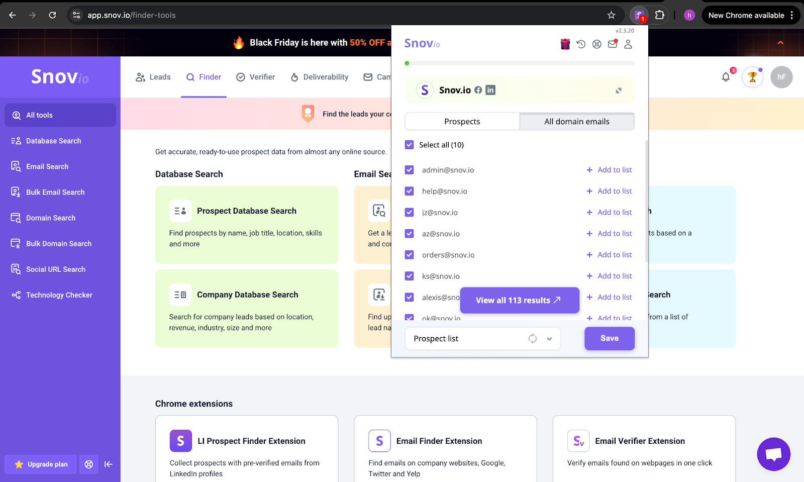
Task: Refresh prospect lists icon in dropdown
Action: [533, 339]
